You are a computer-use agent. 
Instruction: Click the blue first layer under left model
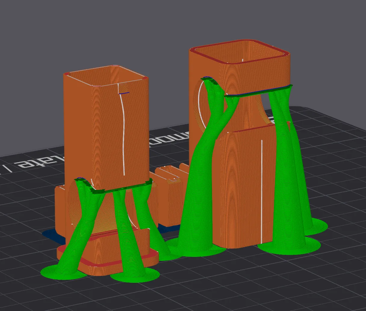(50, 233)
